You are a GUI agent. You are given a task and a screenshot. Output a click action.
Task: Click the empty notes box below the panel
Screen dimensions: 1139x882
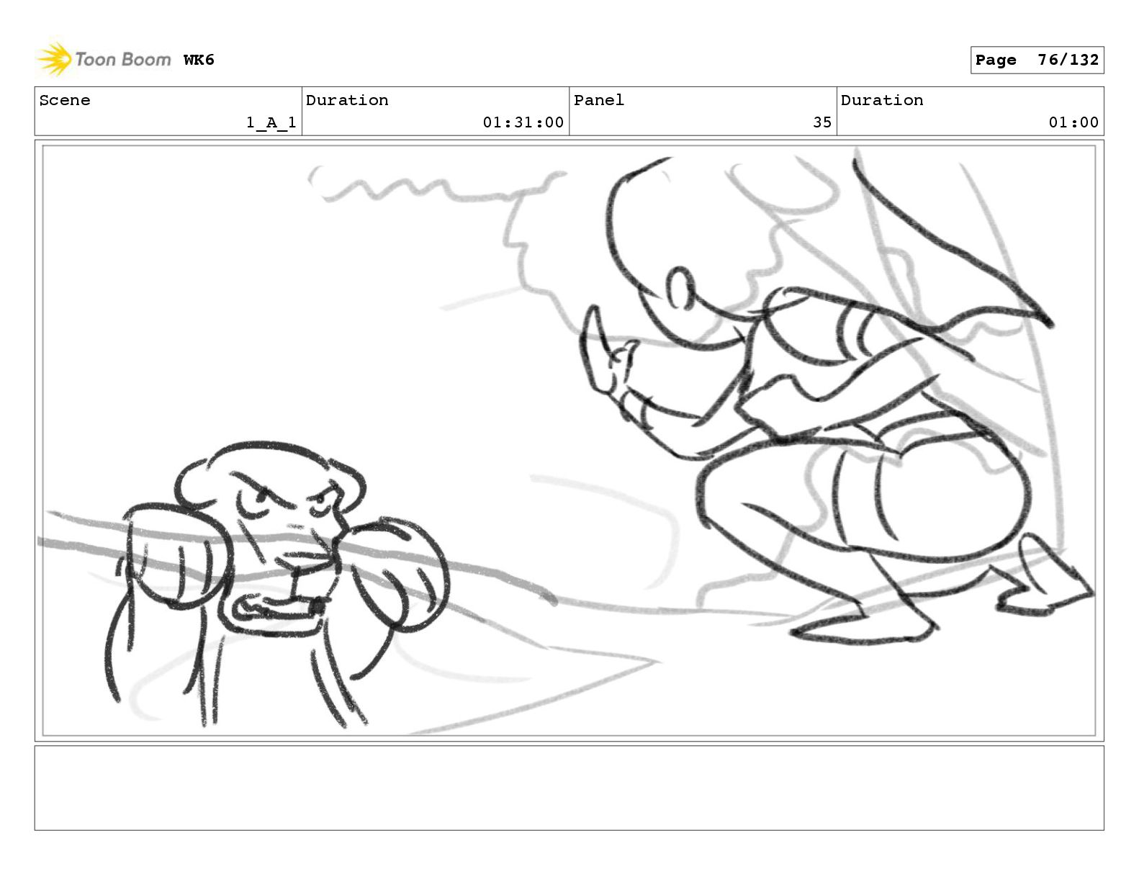(569, 788)
